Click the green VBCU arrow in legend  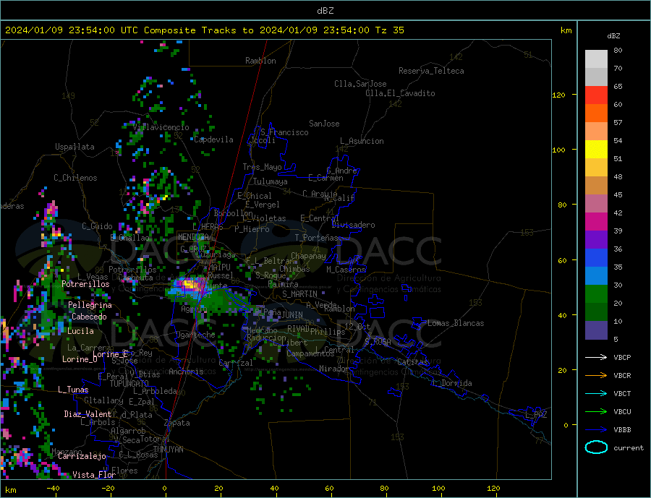(596, 412)
